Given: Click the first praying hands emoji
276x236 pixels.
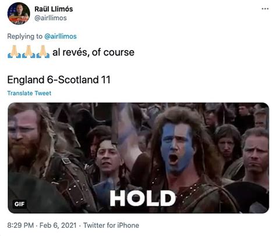Looking at the screenshot, I should click(x=15, y=52).
